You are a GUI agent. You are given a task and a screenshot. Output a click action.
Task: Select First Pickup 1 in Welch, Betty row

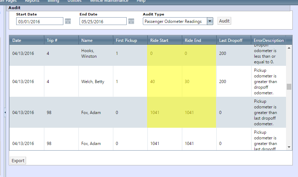131,81
